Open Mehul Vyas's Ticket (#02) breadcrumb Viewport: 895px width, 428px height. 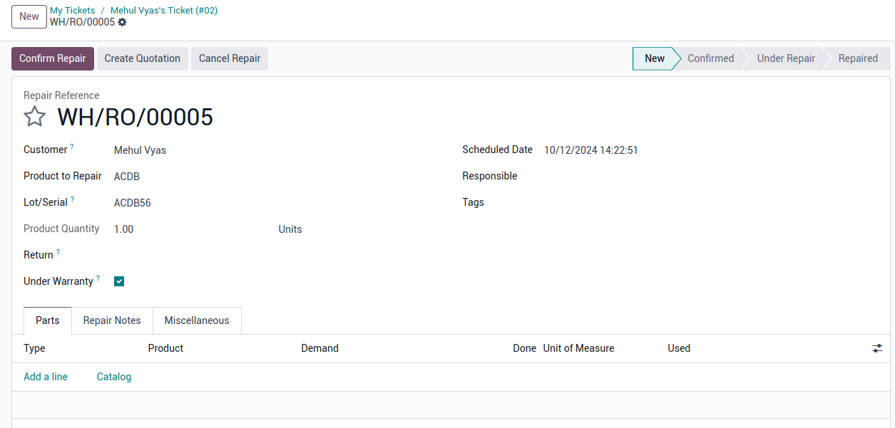coord(164,11)
